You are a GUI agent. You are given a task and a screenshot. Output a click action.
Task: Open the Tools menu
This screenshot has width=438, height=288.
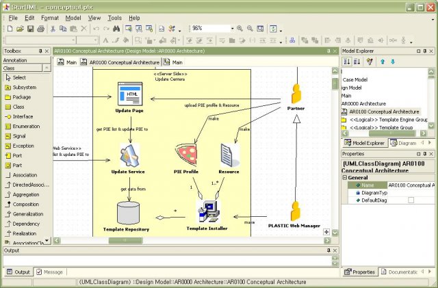(114, 18)
